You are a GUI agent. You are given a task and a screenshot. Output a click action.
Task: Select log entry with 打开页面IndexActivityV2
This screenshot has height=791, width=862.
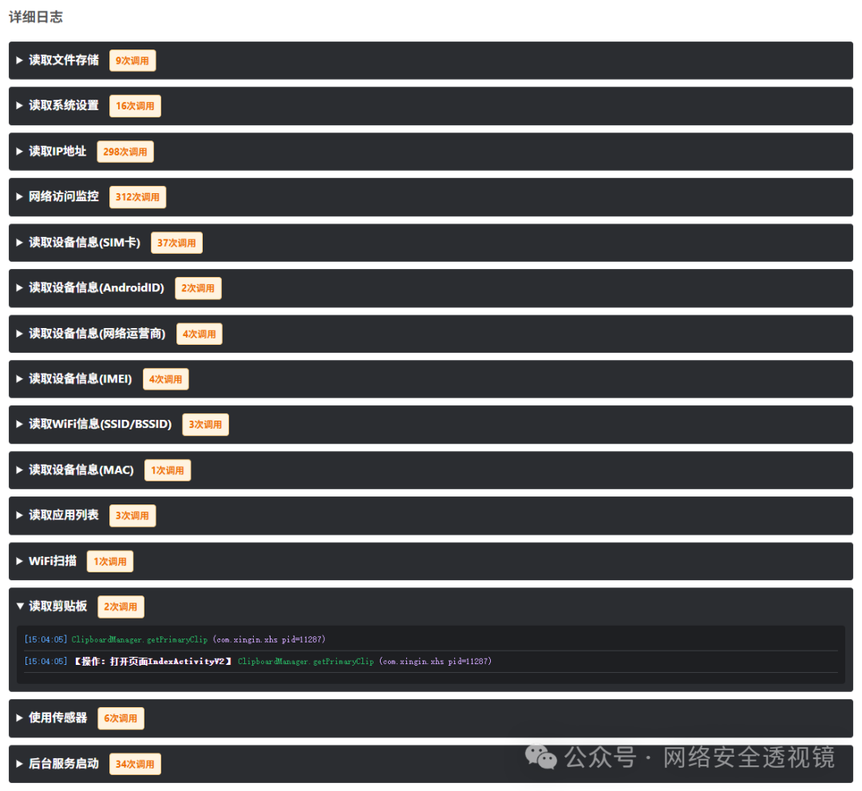[430, 661]
